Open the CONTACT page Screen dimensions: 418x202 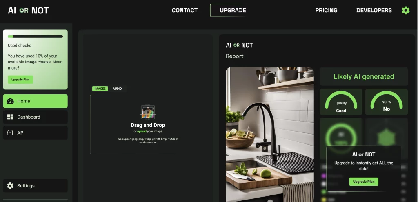[185, 10]
